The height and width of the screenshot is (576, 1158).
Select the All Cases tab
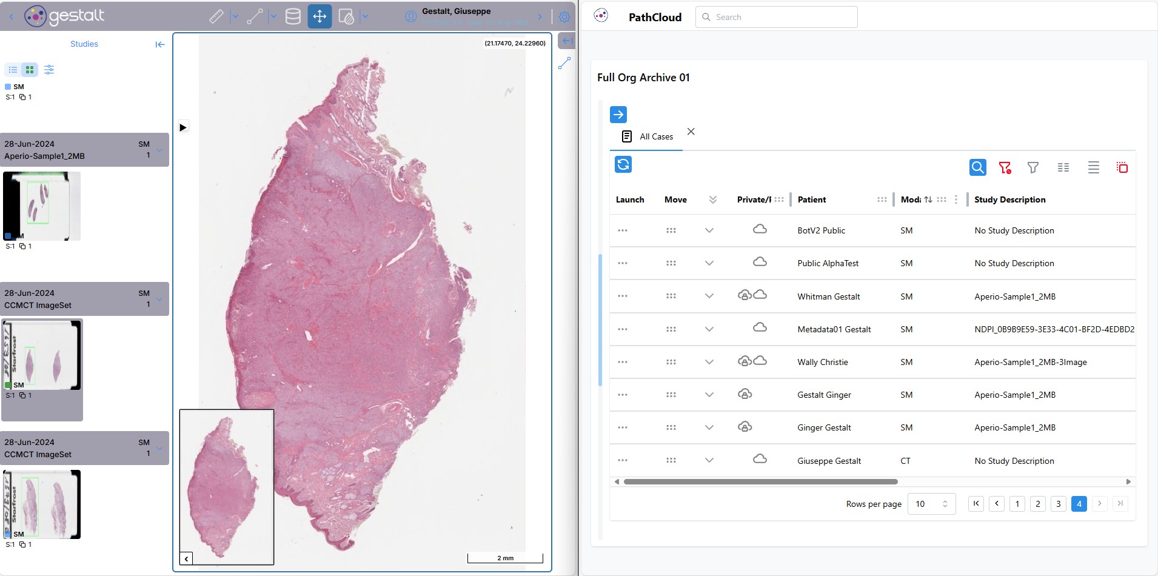[648, 137]
